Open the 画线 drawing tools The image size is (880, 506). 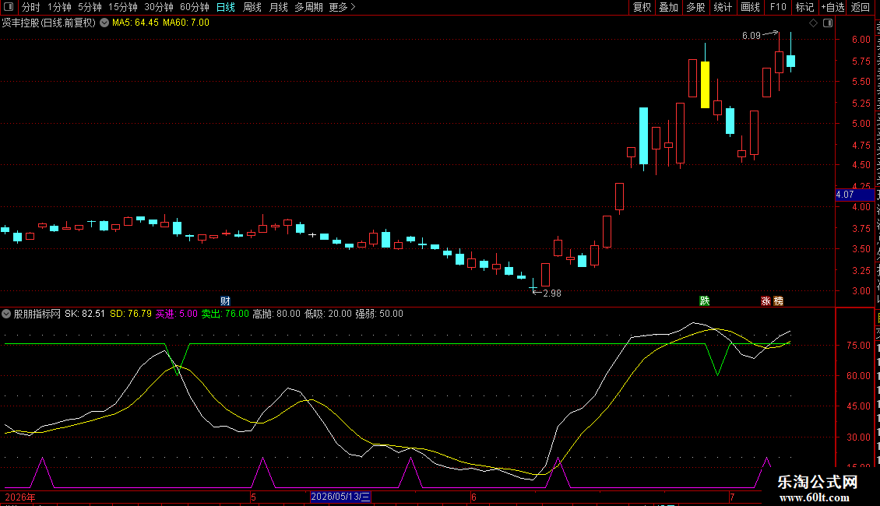pos(750,7)
